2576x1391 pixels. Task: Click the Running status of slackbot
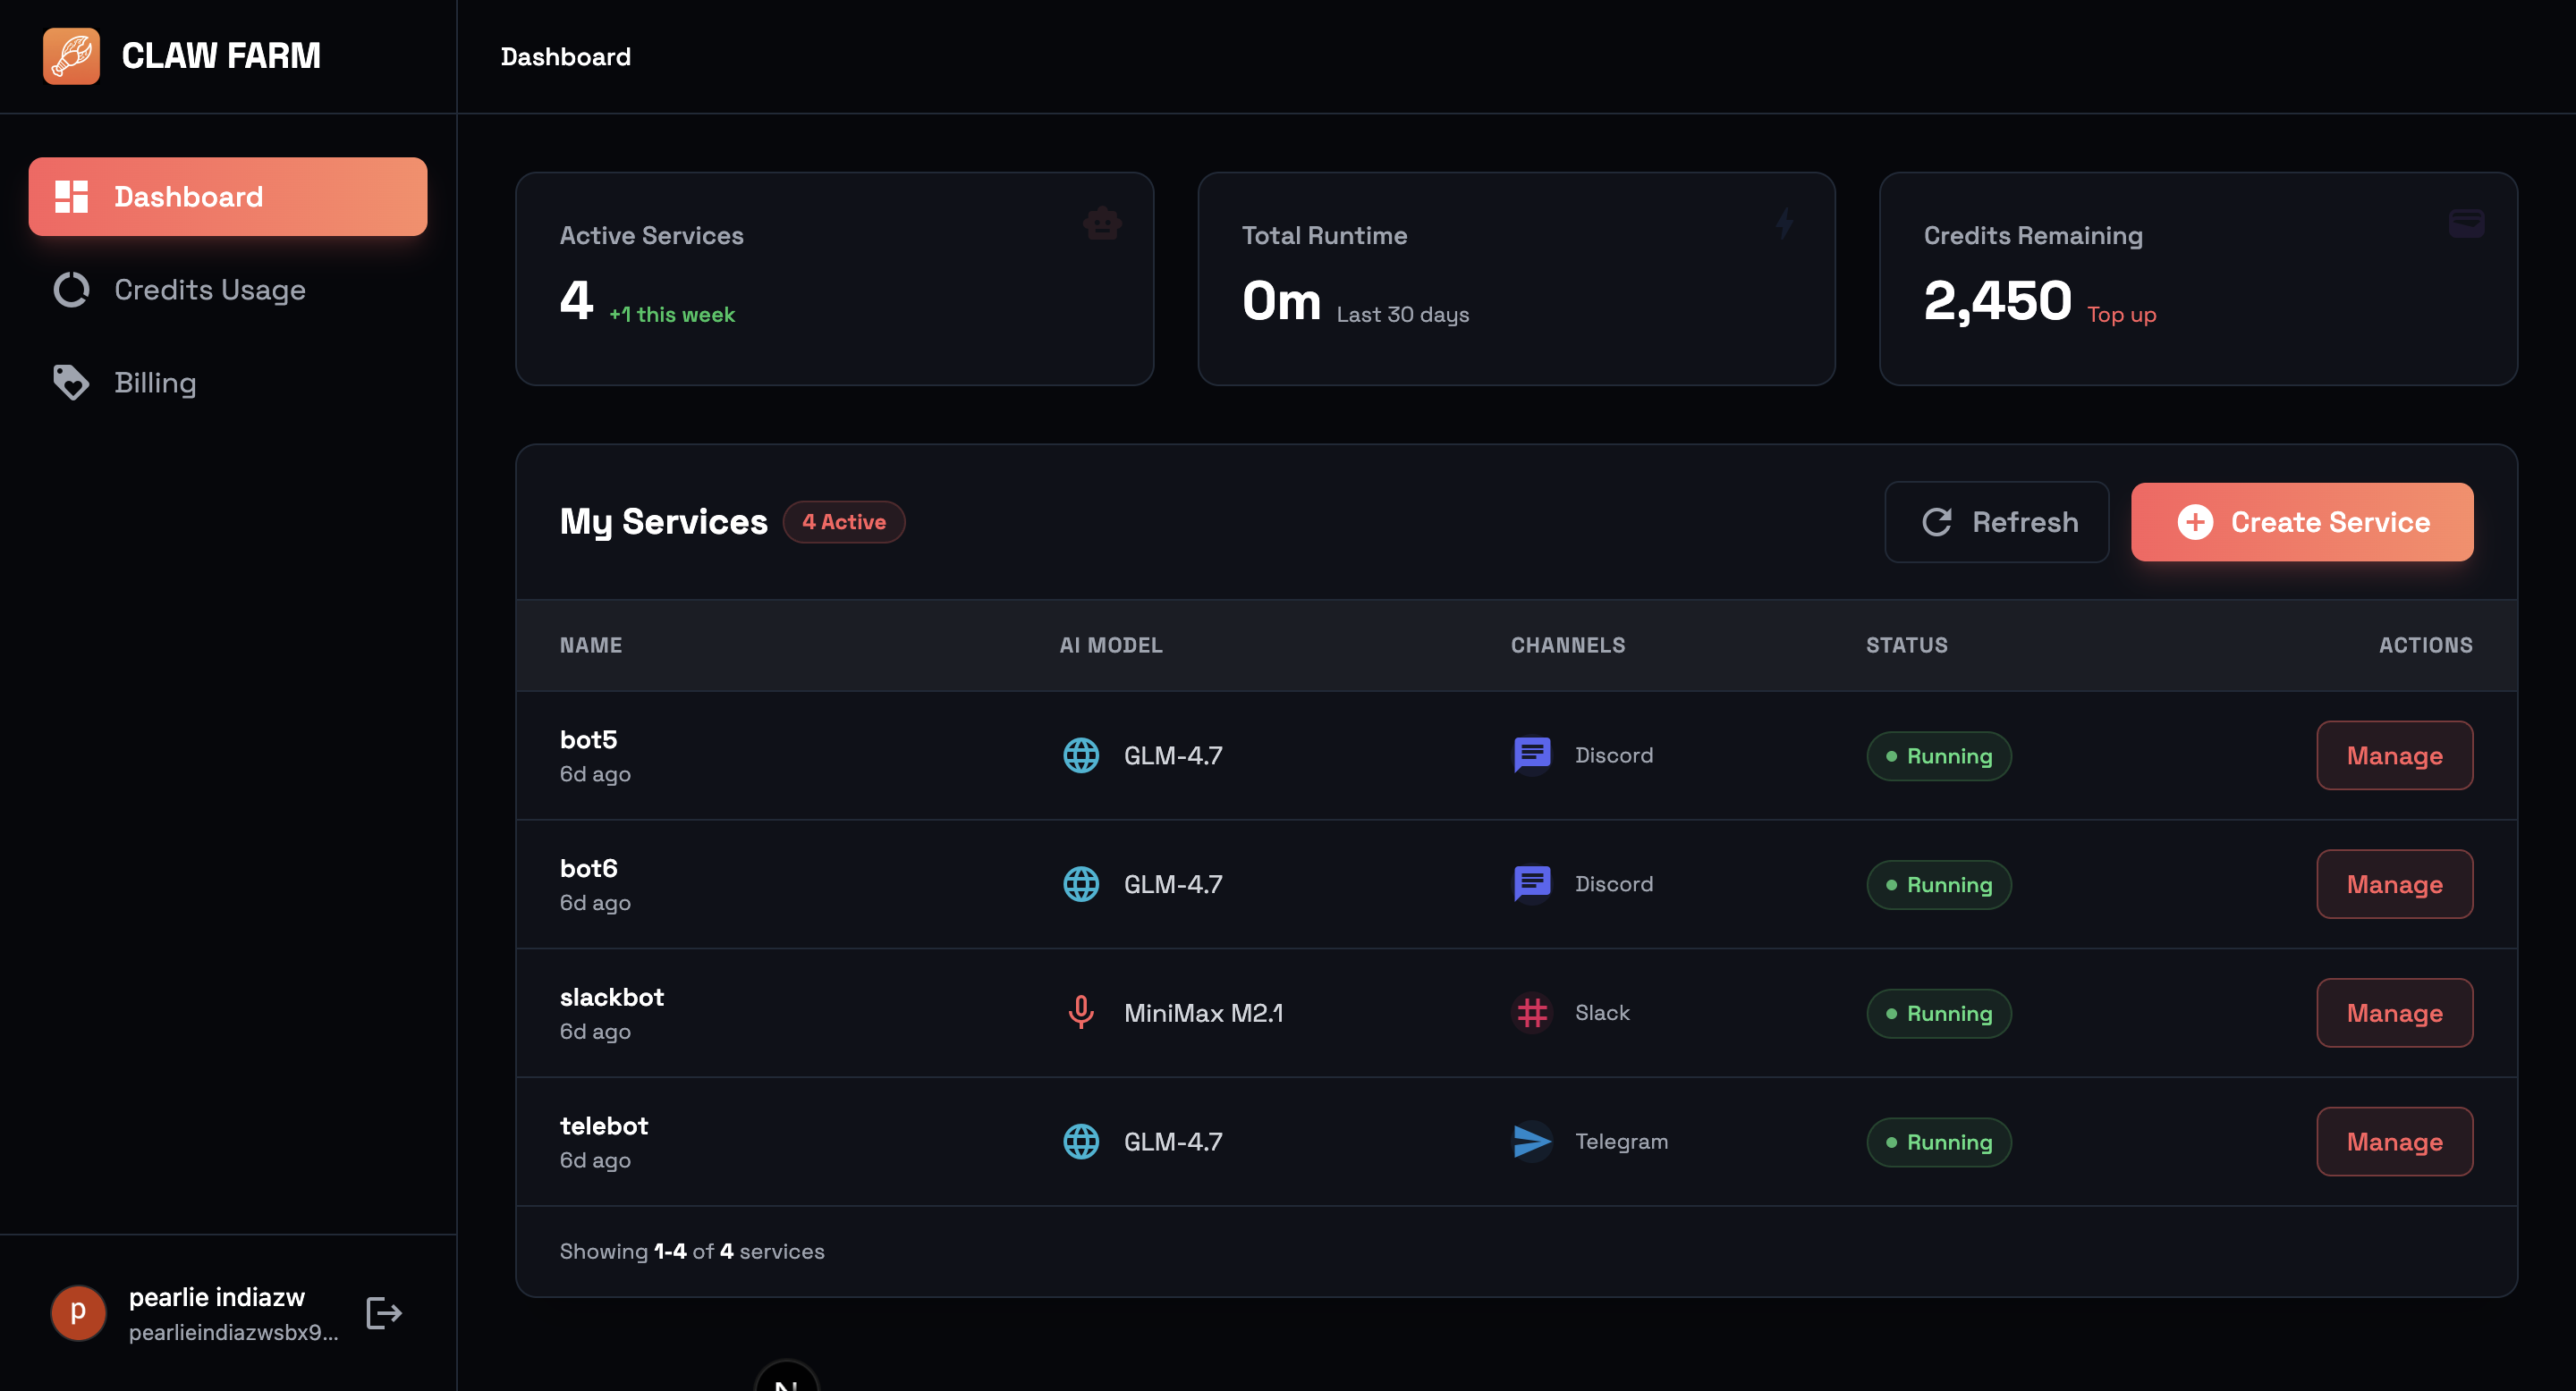click(x=1939, y=1013)
